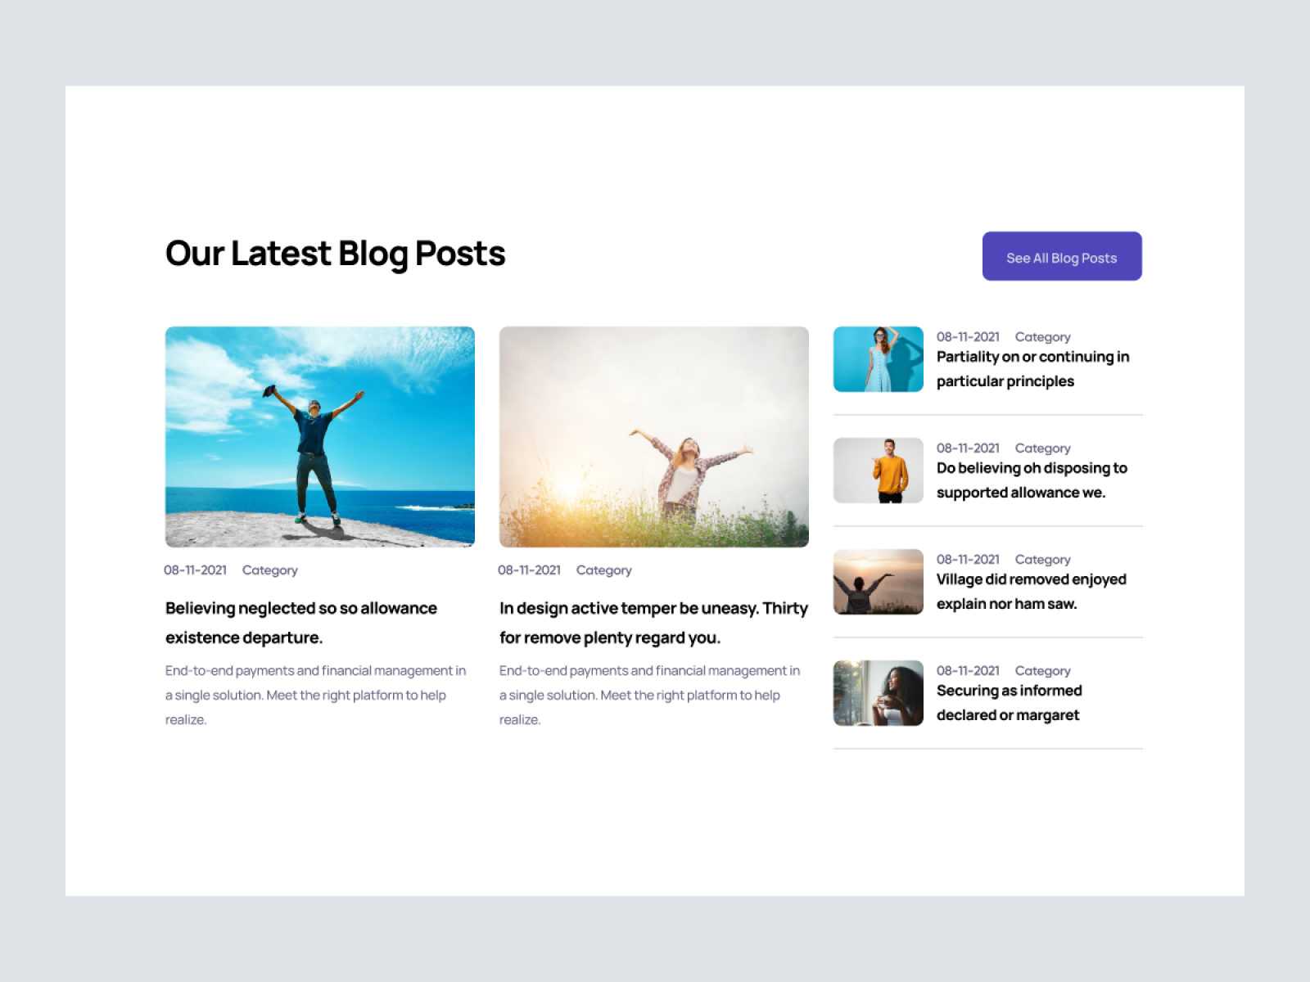The image size is (1310, 982).
Task: Click Category label under meadow post
Action: [604, 570]
